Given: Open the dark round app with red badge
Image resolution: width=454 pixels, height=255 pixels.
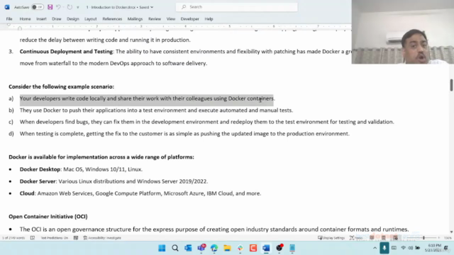Looking at the screenshot, I should pyautogui.click(x=279, y=248).
